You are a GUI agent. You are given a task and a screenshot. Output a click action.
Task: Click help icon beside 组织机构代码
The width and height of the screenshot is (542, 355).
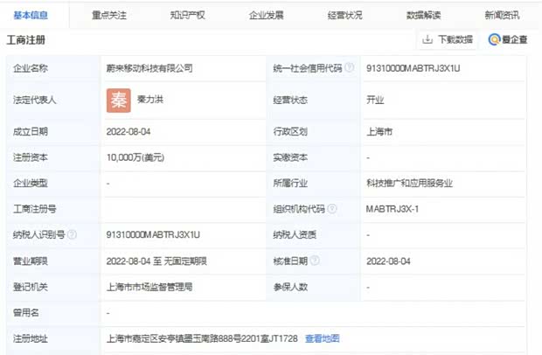[x=332, y=209]
